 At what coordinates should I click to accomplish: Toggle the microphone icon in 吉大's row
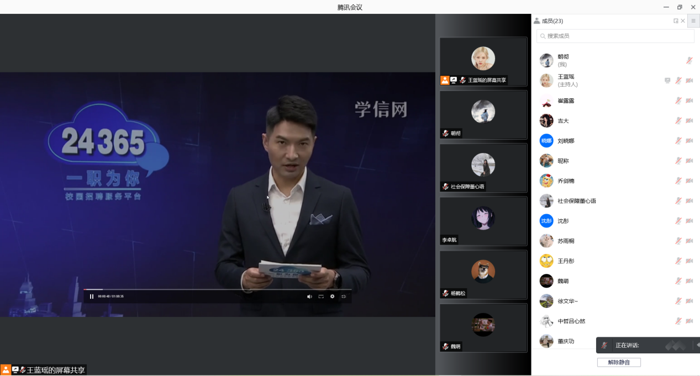click(678, 120)
